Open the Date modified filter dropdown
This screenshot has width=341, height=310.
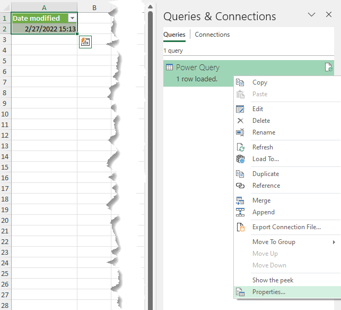[x=72, y=18]
